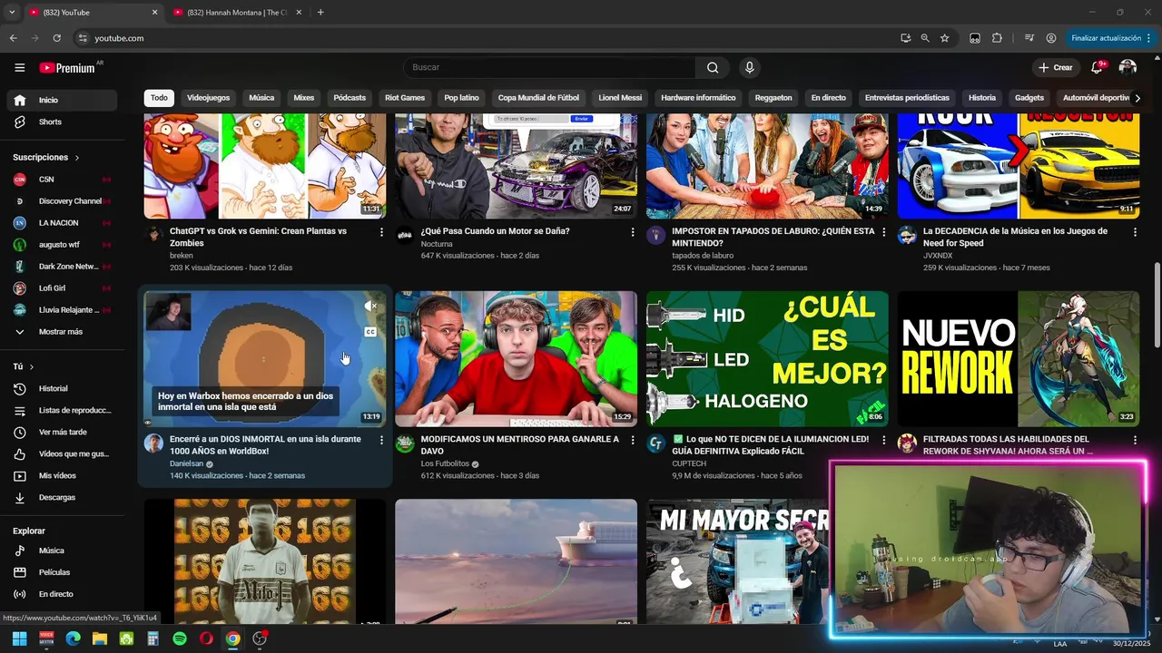Toggle mute on the WorldBox video preview
Screen dimensions: 1162x653
tap(370, 307)
